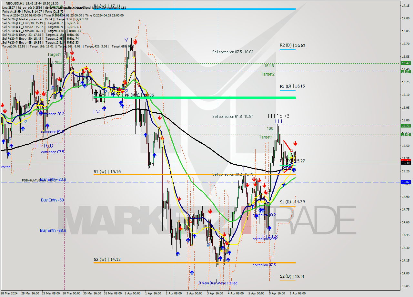The width and height of the screenshot is (413, 297).
Task: Click the '6 Apr 08:00' time label
Action: coord(298,293)
